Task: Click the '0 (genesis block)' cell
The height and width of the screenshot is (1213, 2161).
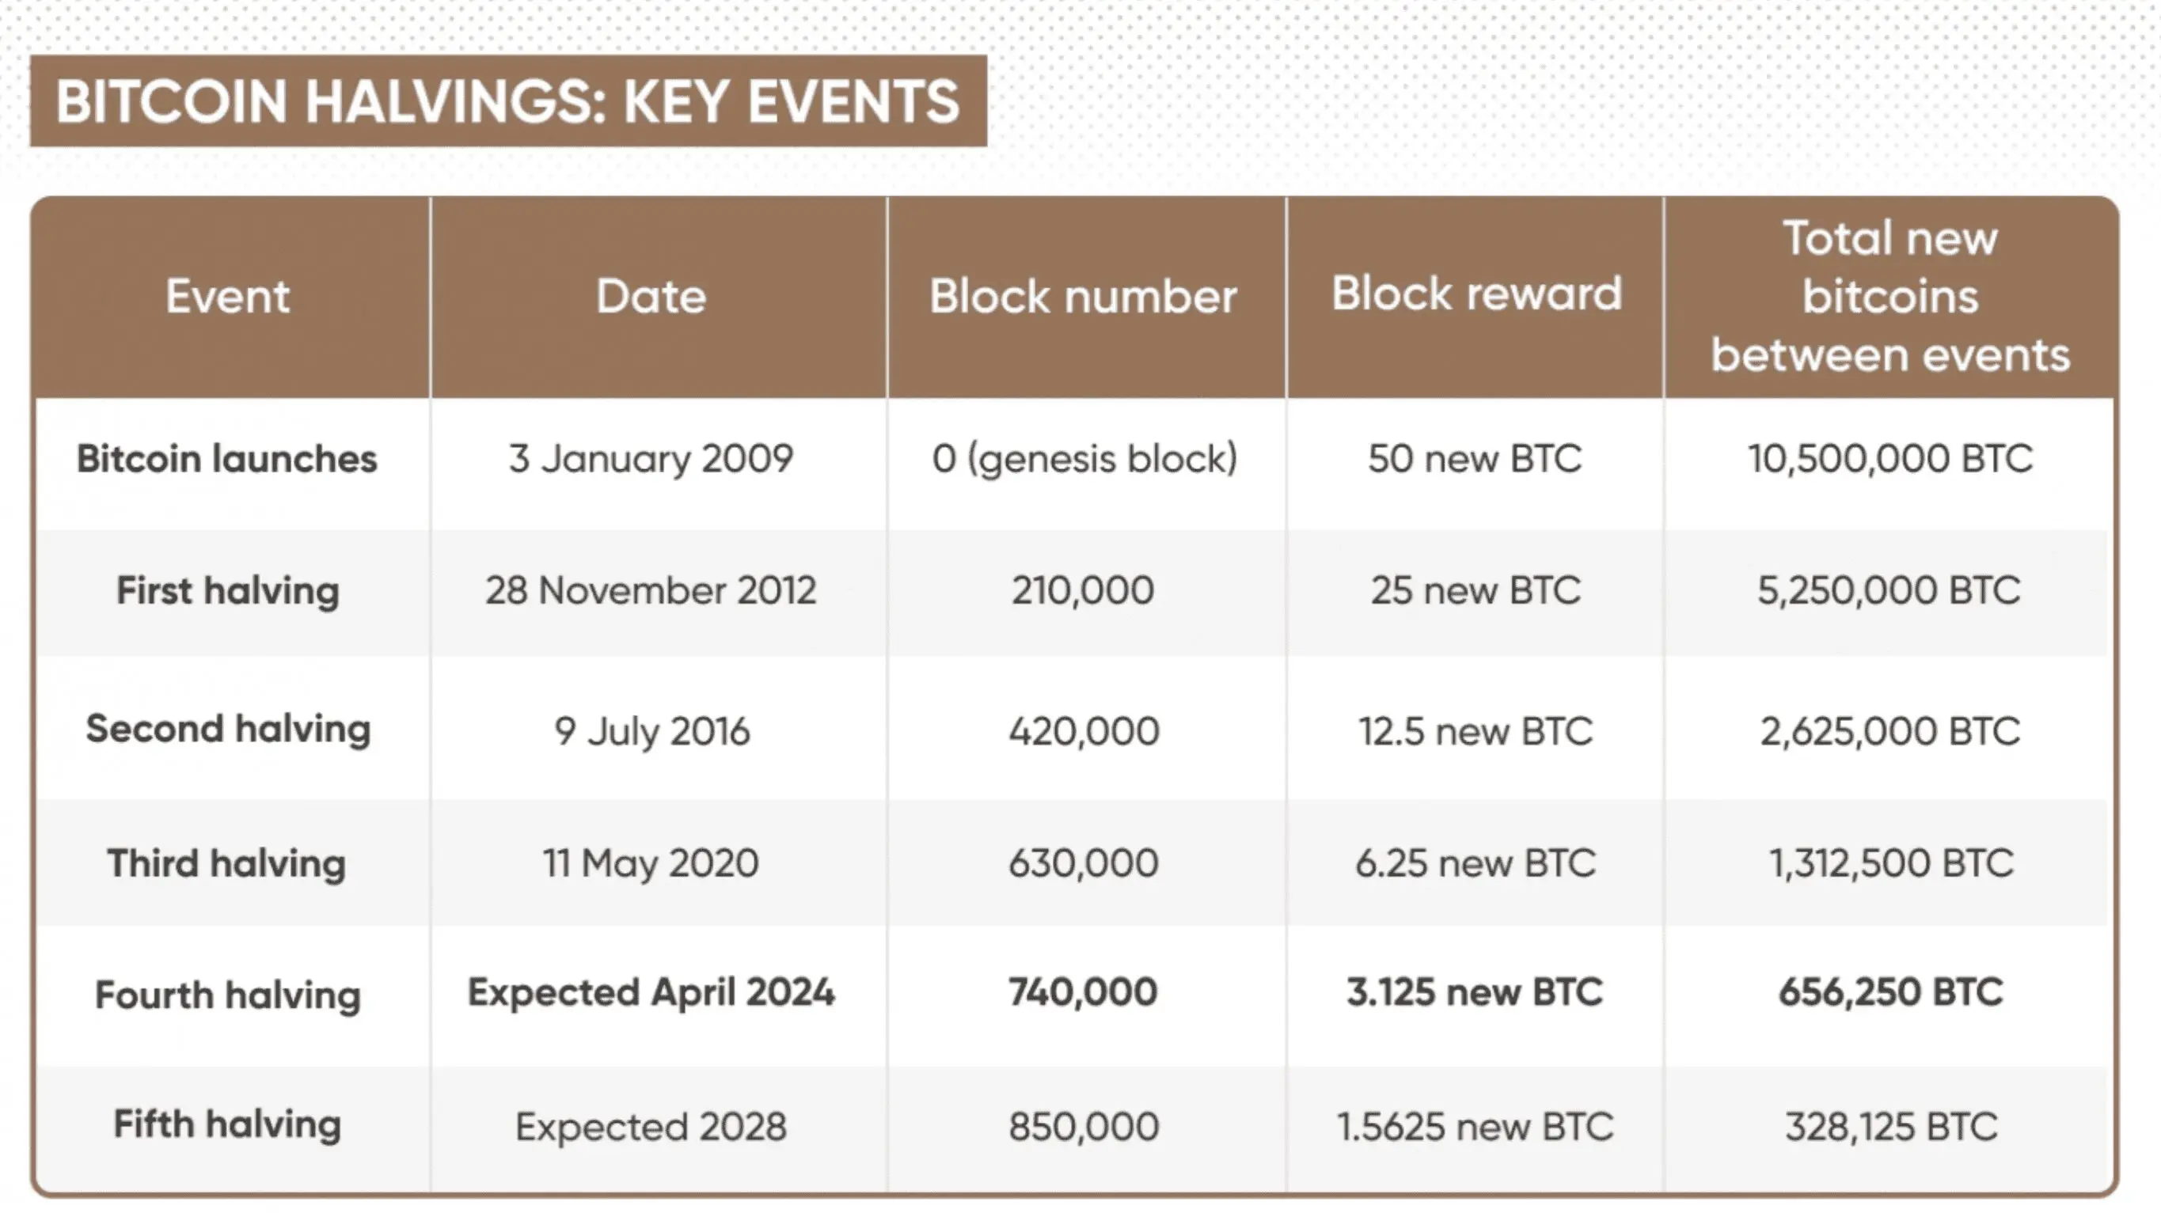Action: (1084, 459)
